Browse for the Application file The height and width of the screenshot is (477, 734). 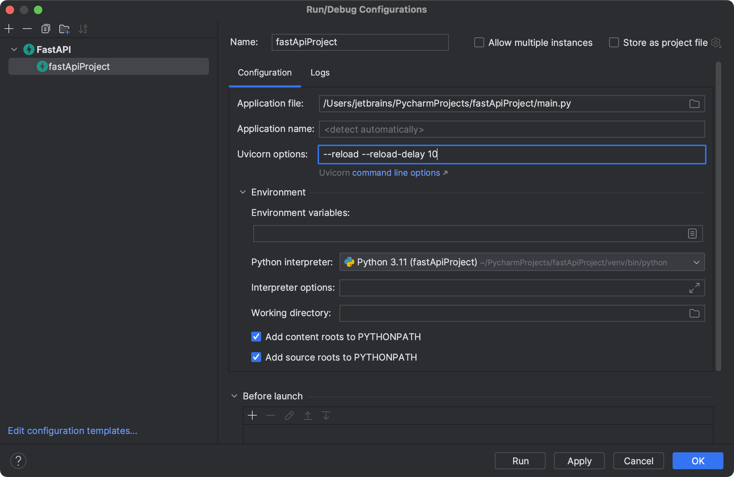pos(693,103)
